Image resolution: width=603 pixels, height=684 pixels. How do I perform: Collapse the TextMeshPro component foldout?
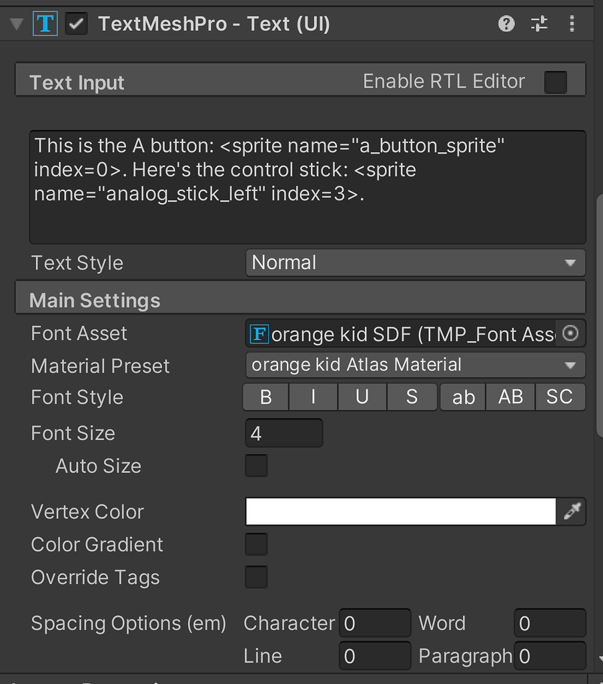tap(15, 23)
